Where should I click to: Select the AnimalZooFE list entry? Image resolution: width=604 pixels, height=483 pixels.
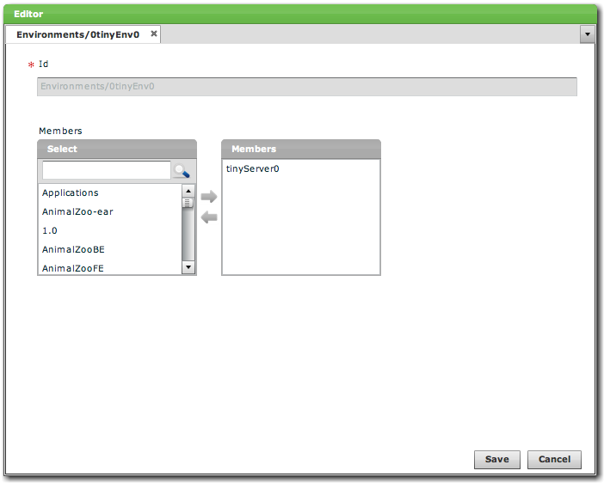click(73, 268)
